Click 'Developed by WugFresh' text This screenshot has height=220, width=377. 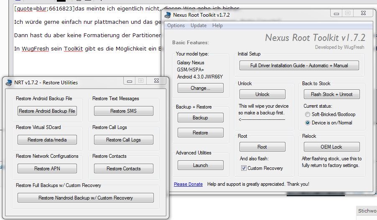[339, 47]
